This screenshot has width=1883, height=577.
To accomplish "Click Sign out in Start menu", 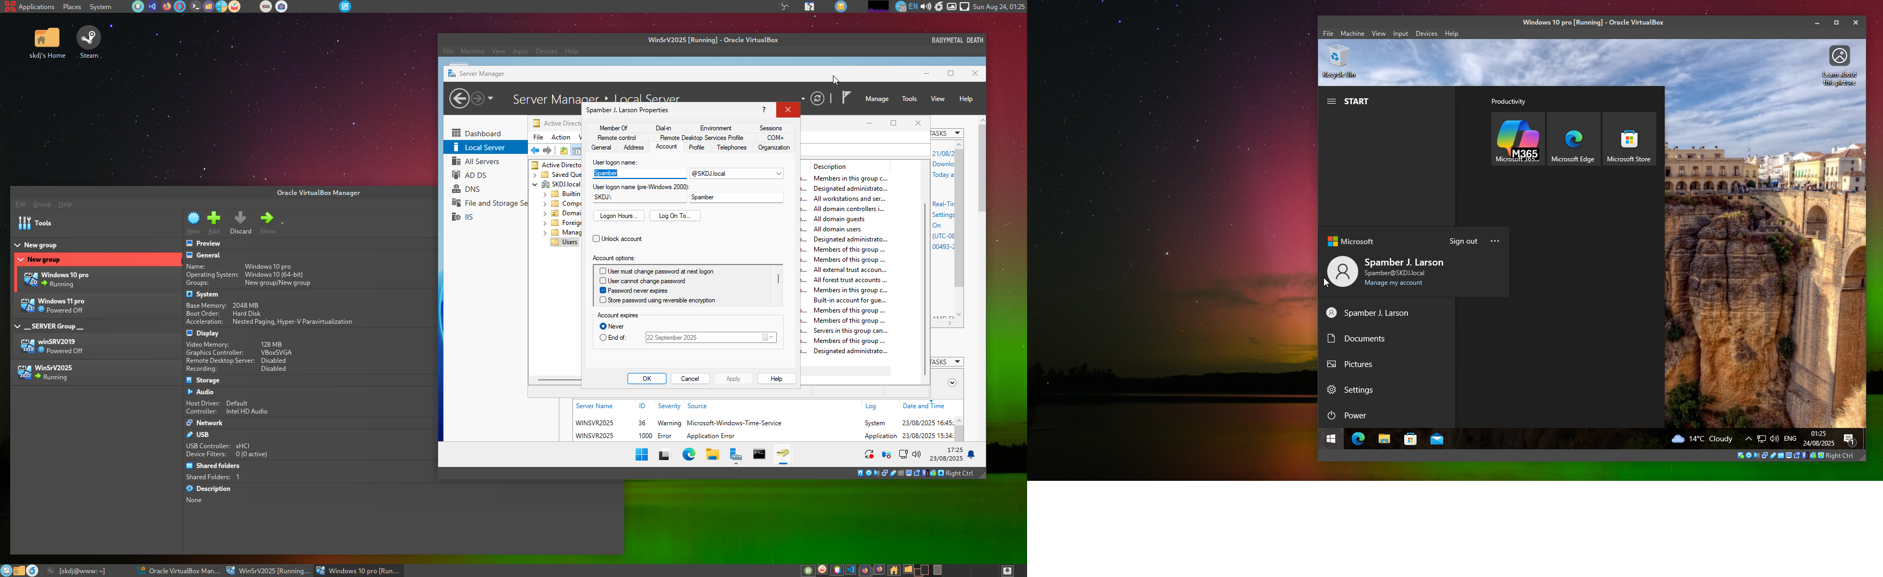I will pos(1463,242).
